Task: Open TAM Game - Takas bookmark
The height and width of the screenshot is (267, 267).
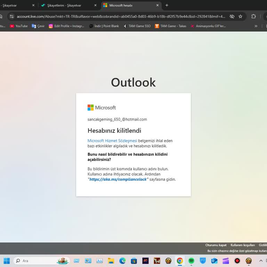Action: 170,26
